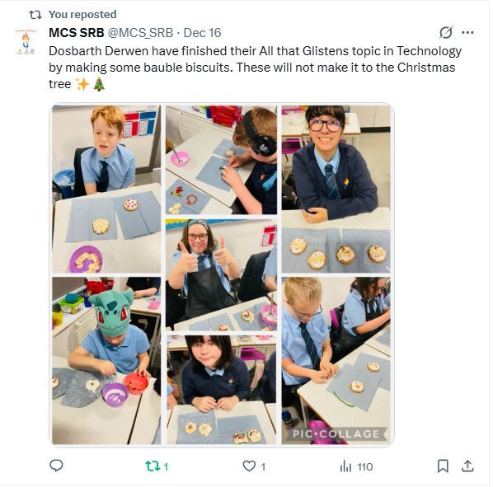493x487 pixels.
Task: Click the like count number 1
Action: tap(263, 467)
